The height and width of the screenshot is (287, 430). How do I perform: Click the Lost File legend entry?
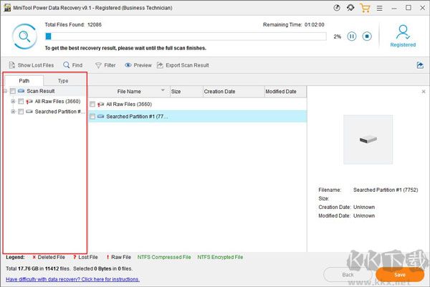point(85,257)
